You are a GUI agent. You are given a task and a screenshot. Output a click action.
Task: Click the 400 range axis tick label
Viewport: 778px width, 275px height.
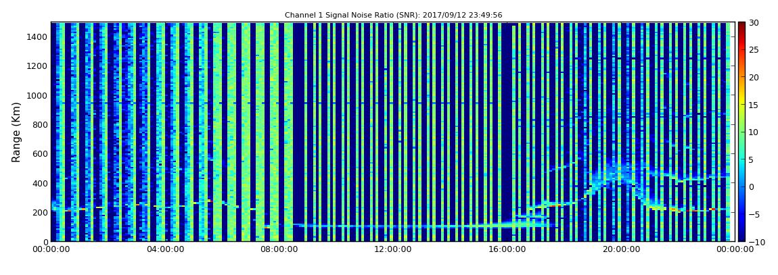40,183
